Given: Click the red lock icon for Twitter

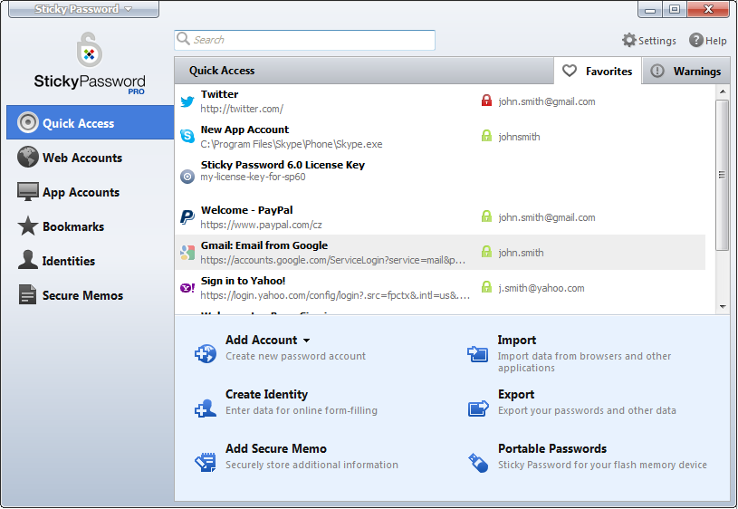Looking at the screenshot, I should click(x=486, y=101).
